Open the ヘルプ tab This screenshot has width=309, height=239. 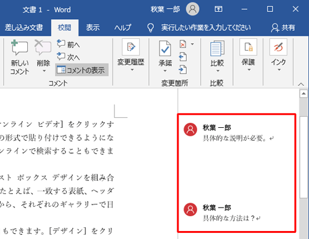click(123, 27)
